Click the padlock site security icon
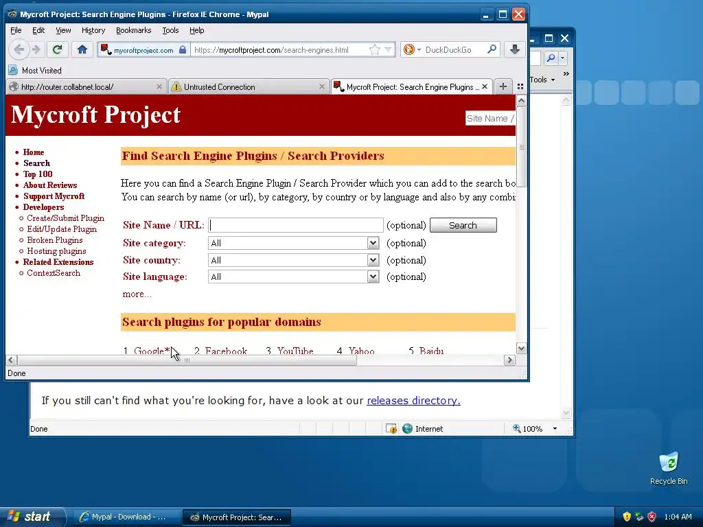Screen dimensions: 703x527 [183, 49]
